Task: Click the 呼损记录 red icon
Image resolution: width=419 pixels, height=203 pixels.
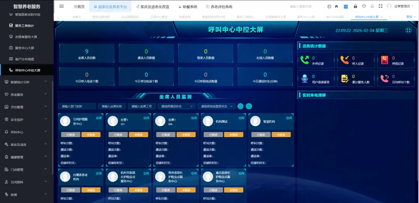Action: (384, 60)
